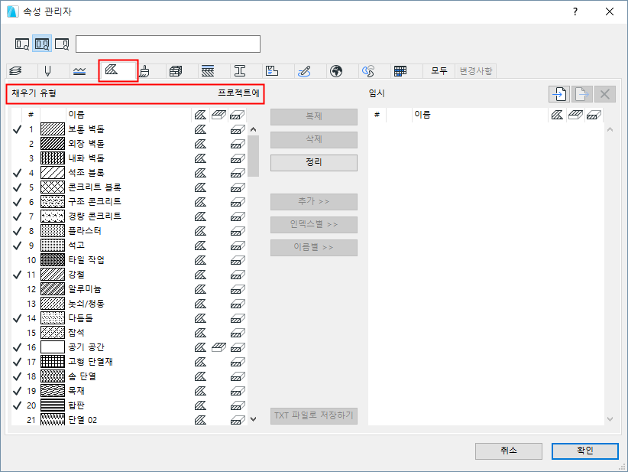This screenshot has height=472, width=628.
Task: Select the 단열 02 row
Action: pos(129,420)
